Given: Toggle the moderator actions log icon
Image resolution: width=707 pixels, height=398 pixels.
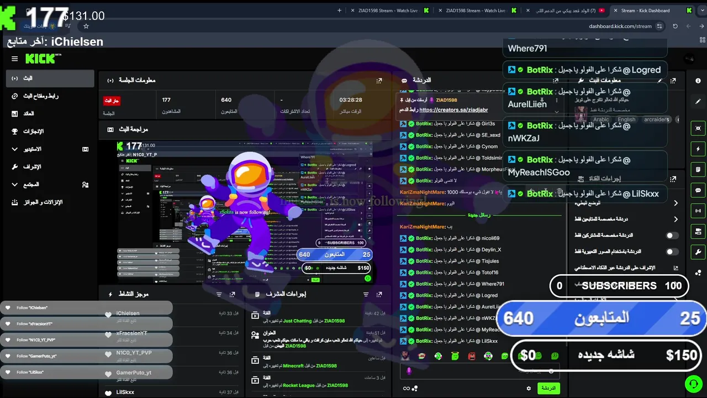Looking at the screenshot, I should (x=698, y=170).
